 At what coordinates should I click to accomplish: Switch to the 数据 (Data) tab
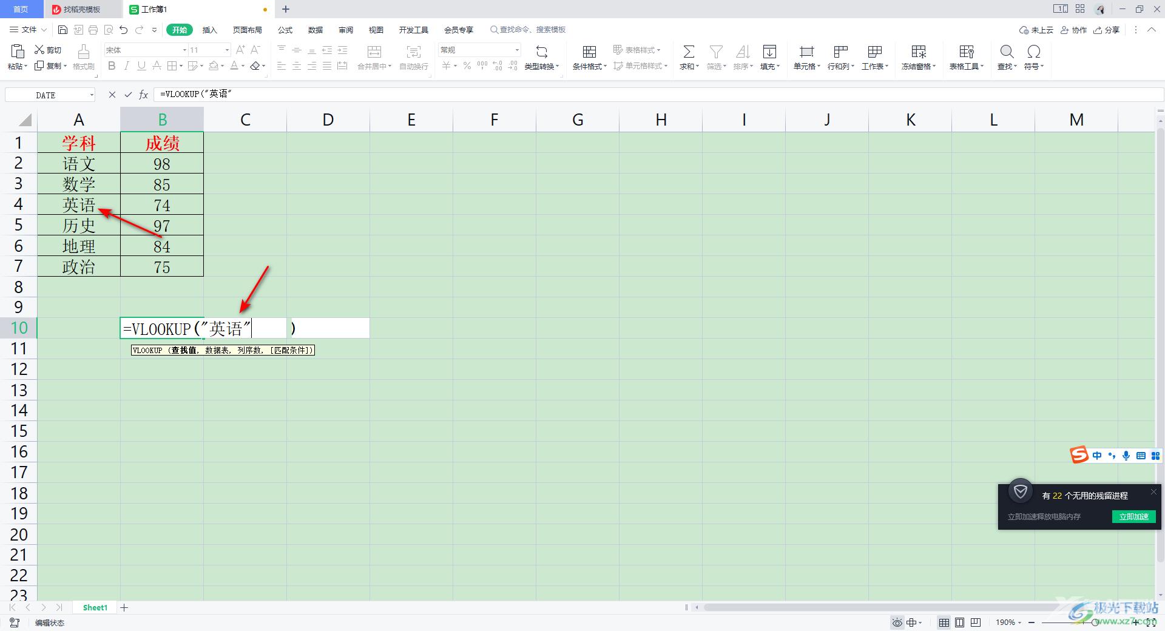point(315,30)
